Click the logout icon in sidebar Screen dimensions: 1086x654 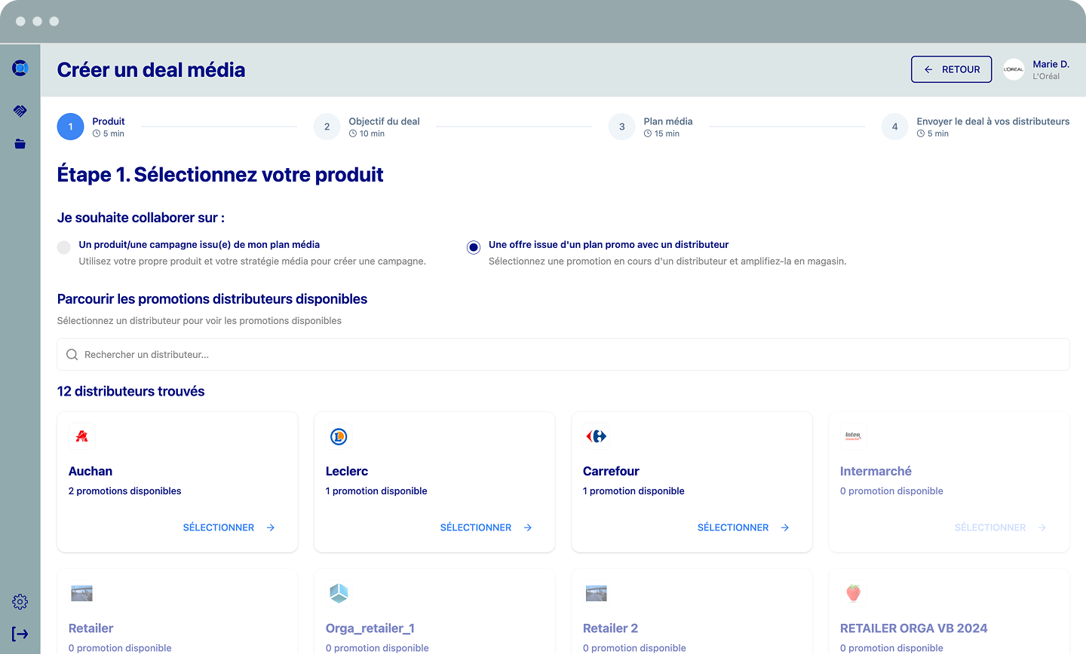click(x=20, y=634)
